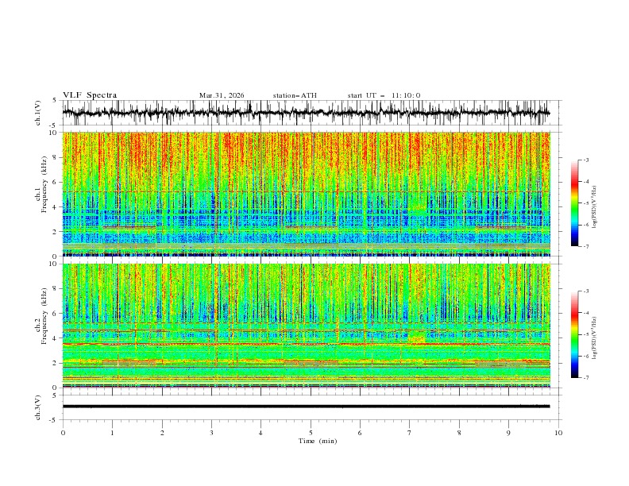Click the time axis tick label '0'

pos(63,433)
